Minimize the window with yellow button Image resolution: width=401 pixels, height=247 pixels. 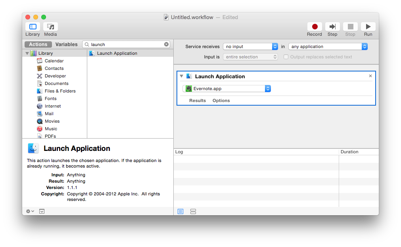coord(36,17)
